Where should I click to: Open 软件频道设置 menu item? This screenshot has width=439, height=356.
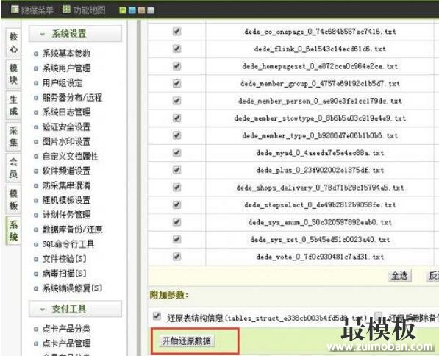point(66,171)
